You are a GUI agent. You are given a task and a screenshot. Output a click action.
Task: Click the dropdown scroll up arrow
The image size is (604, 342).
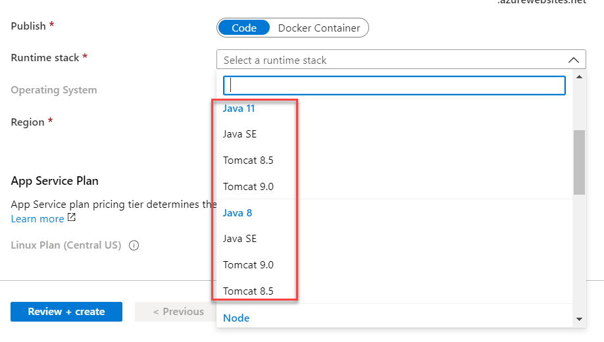pos(579,77)
